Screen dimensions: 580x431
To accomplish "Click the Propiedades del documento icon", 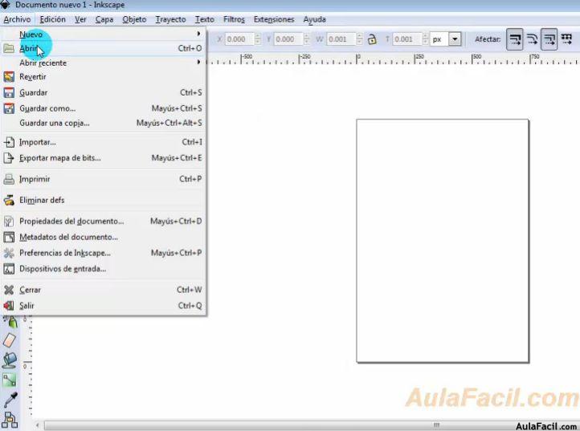I will [x=9, y=221].
